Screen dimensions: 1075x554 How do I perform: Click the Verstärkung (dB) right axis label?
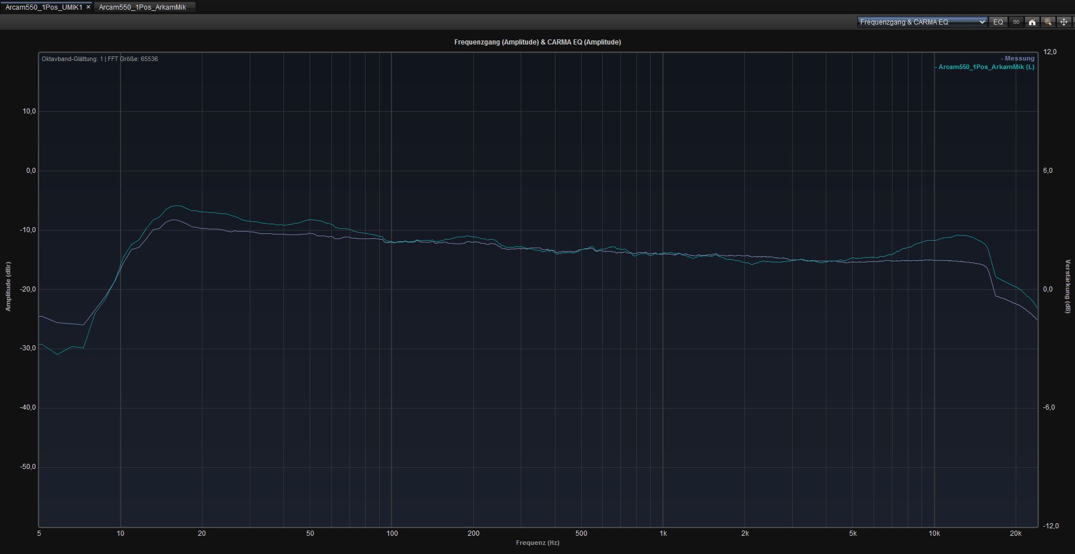click(x=1068, y=286)
